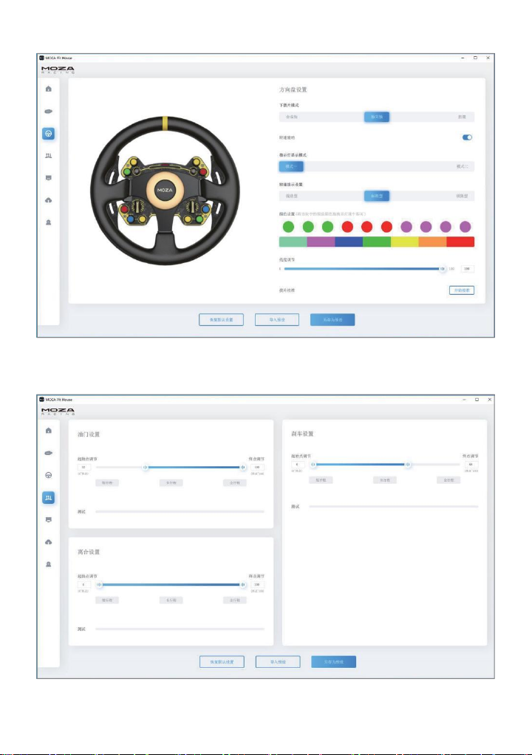The image size is (532, 755).
Task: Click the last travel preset button under brake settings
Action: click(x=449, y=480)
